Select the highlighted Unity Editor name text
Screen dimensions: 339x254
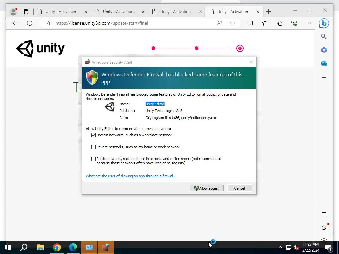155,104
